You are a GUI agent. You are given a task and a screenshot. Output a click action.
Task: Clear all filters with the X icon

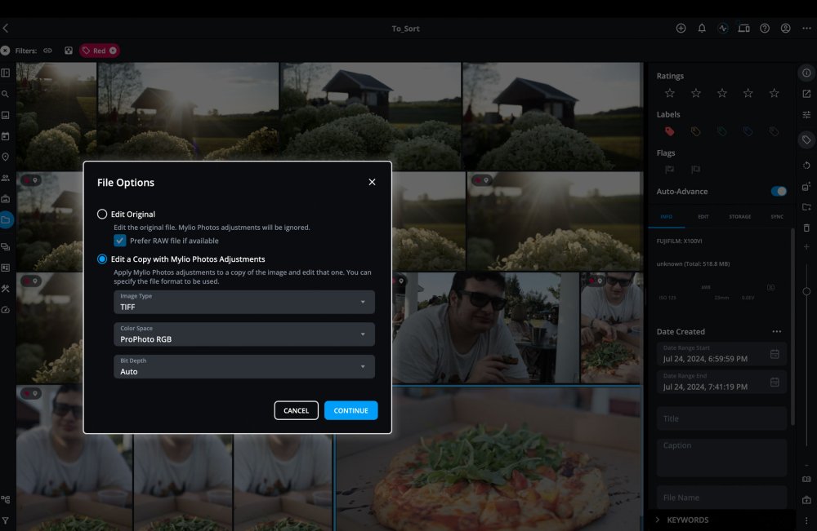pos(5,51)
